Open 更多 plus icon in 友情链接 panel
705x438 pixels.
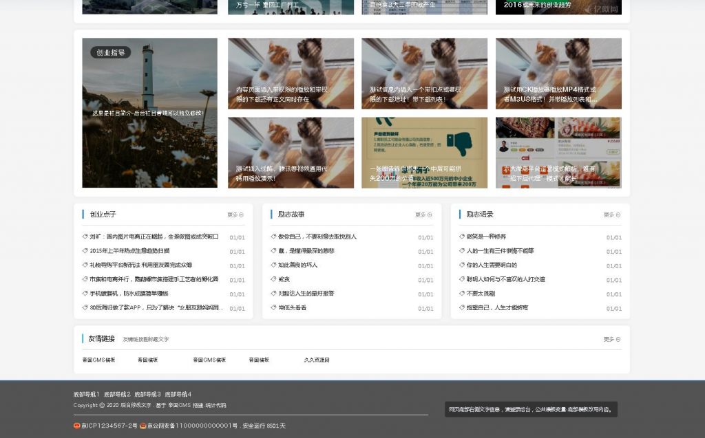pyautogui.click(x=618, y=340)
